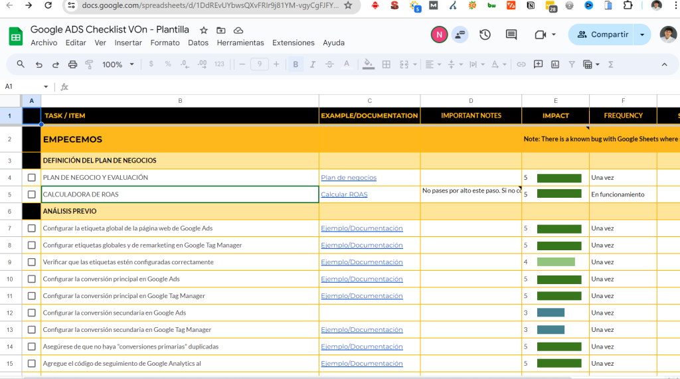This screenshot has width=680, height=379.
Task: Click the Compartir share button
Action: click(602, 35)
